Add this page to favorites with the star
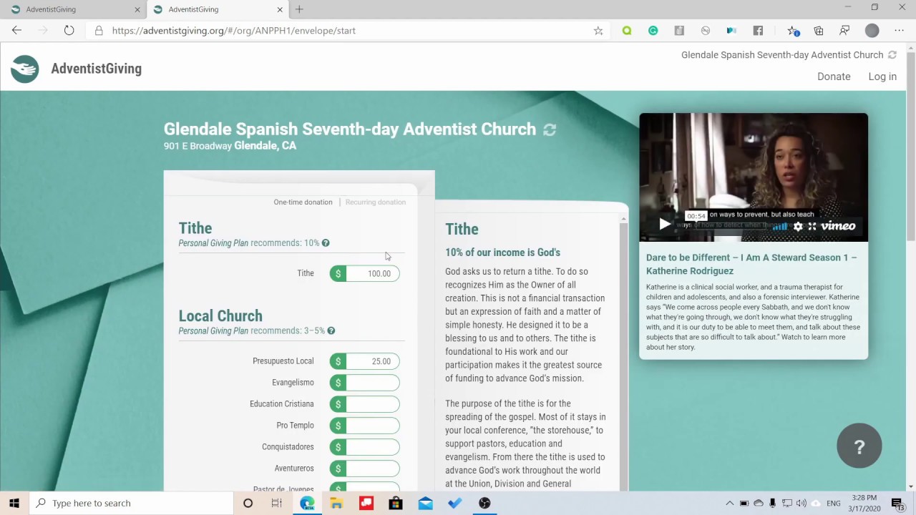Viewport: 916px width, 515px height. (598, 31)
